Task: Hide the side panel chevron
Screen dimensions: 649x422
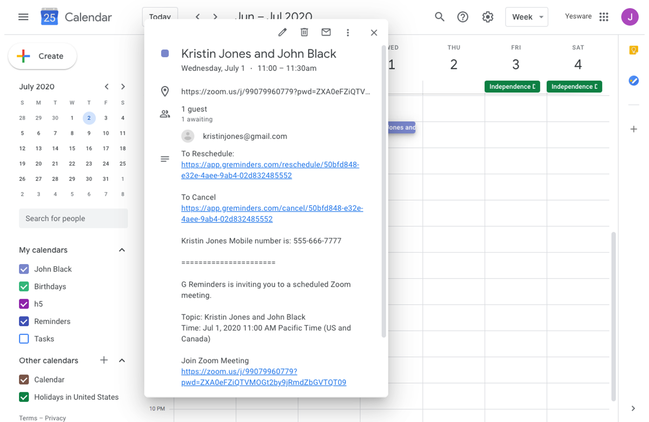Action: (x=633, y=408)
